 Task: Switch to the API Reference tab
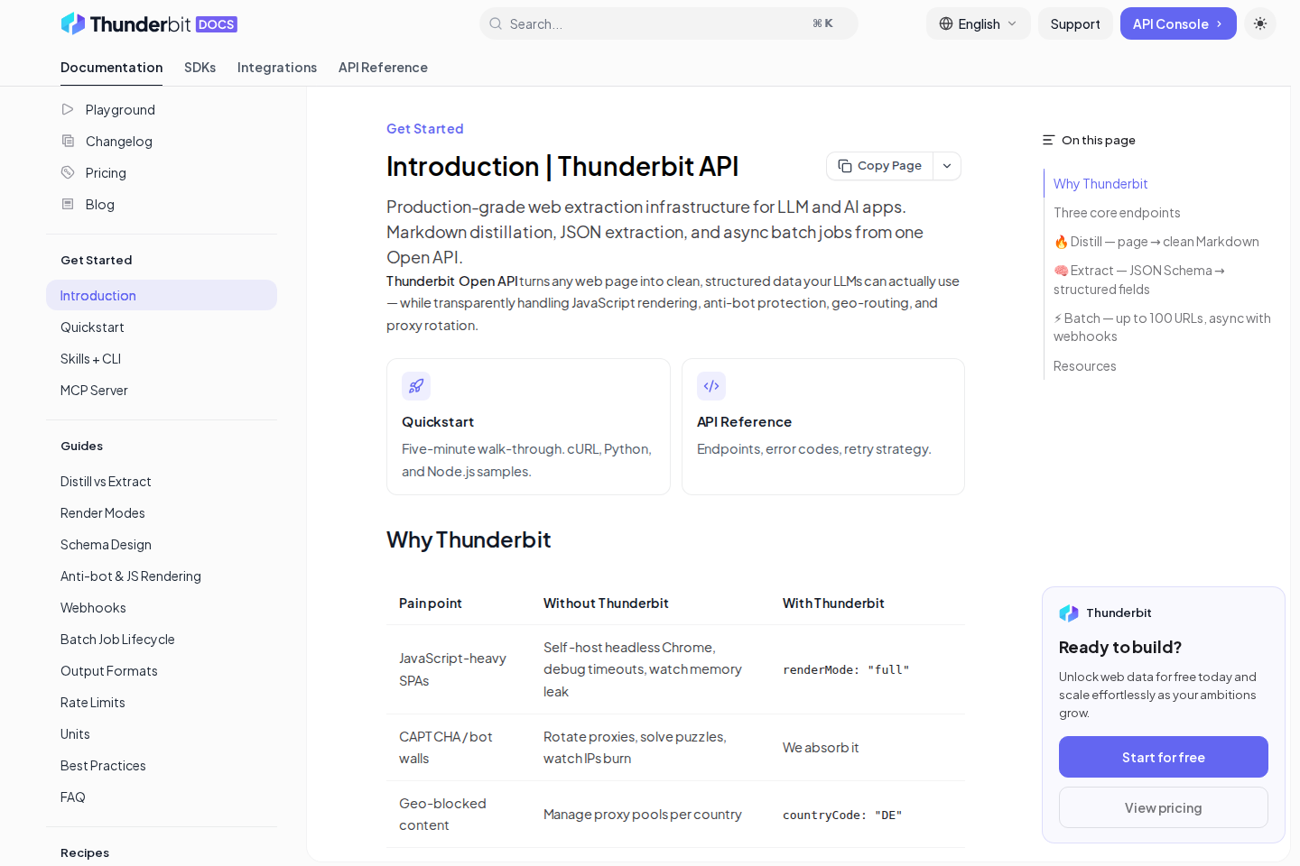pos(383,68)
